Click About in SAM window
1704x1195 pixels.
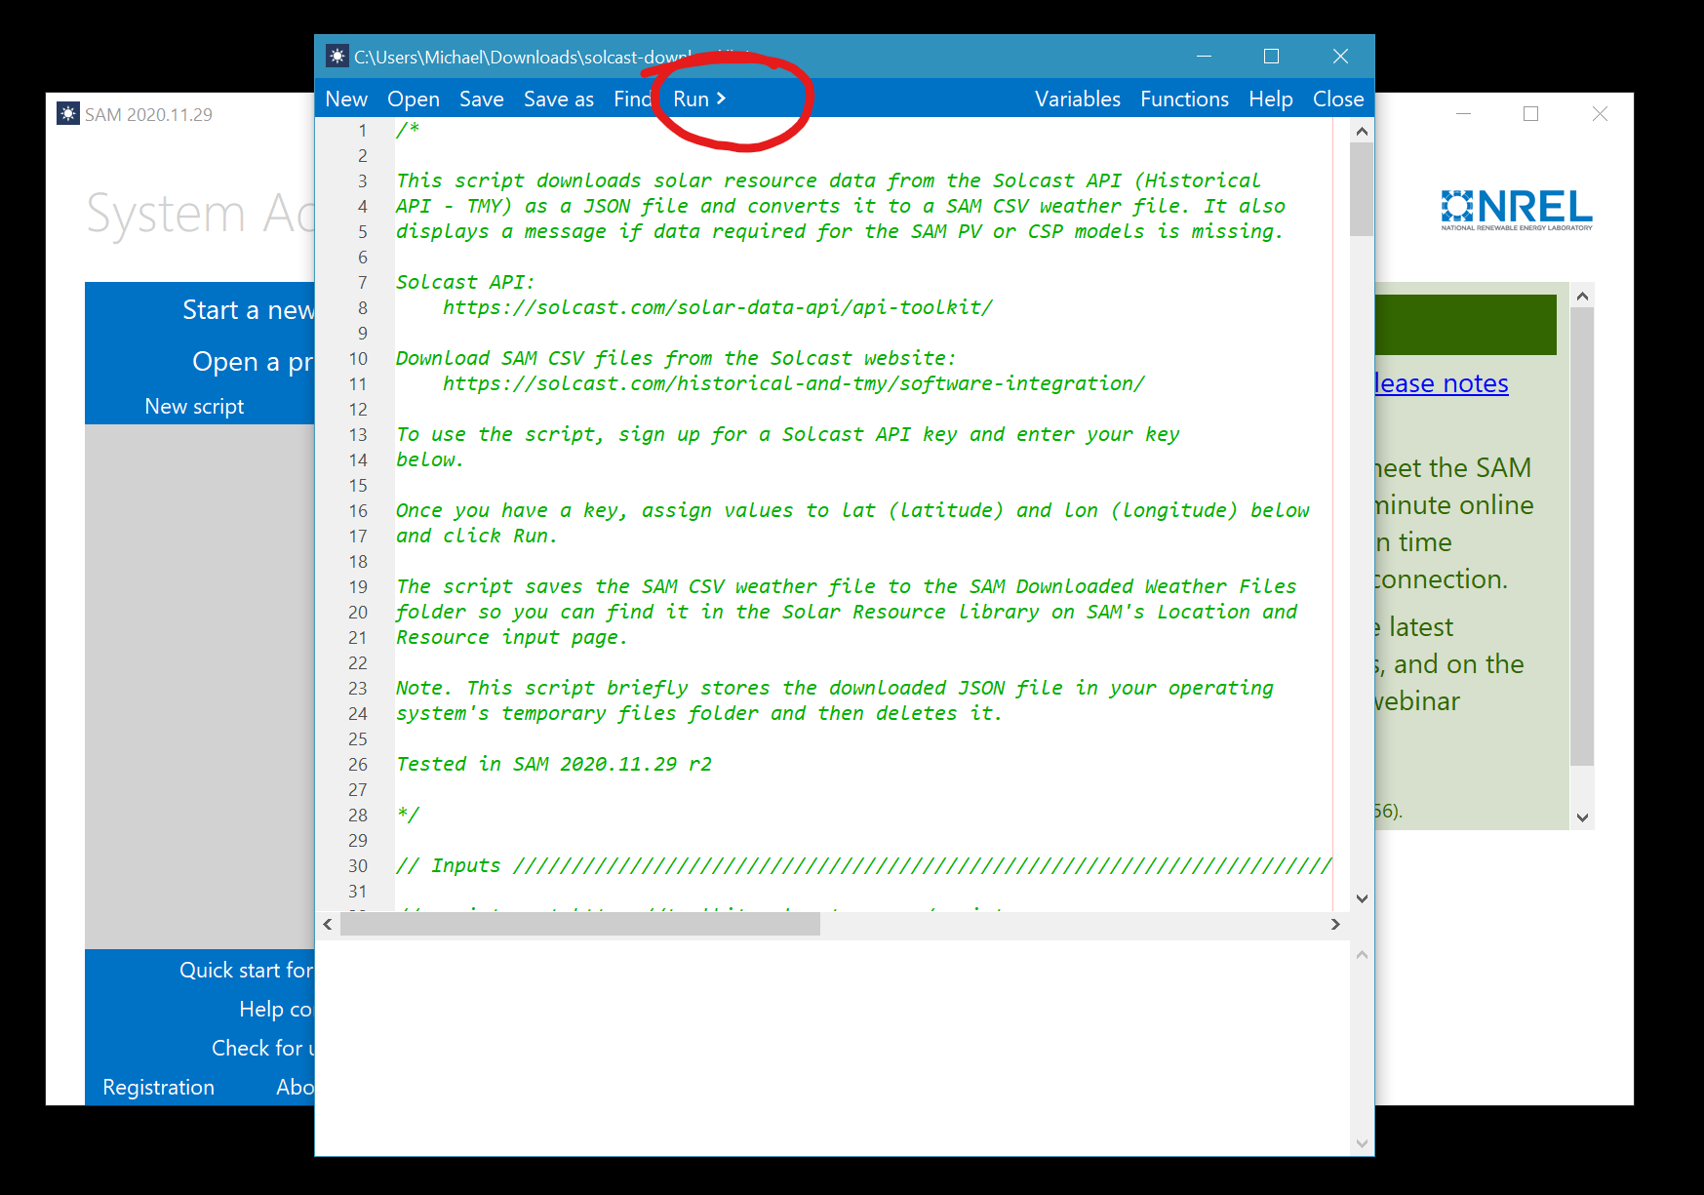click(295, 1087)
